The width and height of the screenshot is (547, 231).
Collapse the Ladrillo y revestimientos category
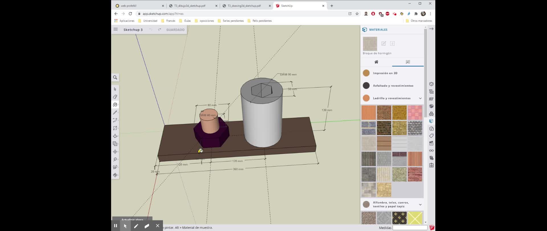pyautogui.click(x=420, y=98)
